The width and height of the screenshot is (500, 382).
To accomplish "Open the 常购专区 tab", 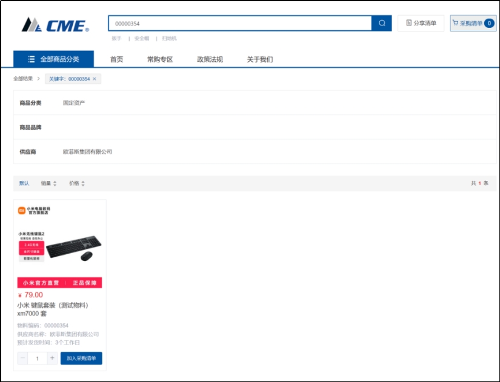I will 160,59.
